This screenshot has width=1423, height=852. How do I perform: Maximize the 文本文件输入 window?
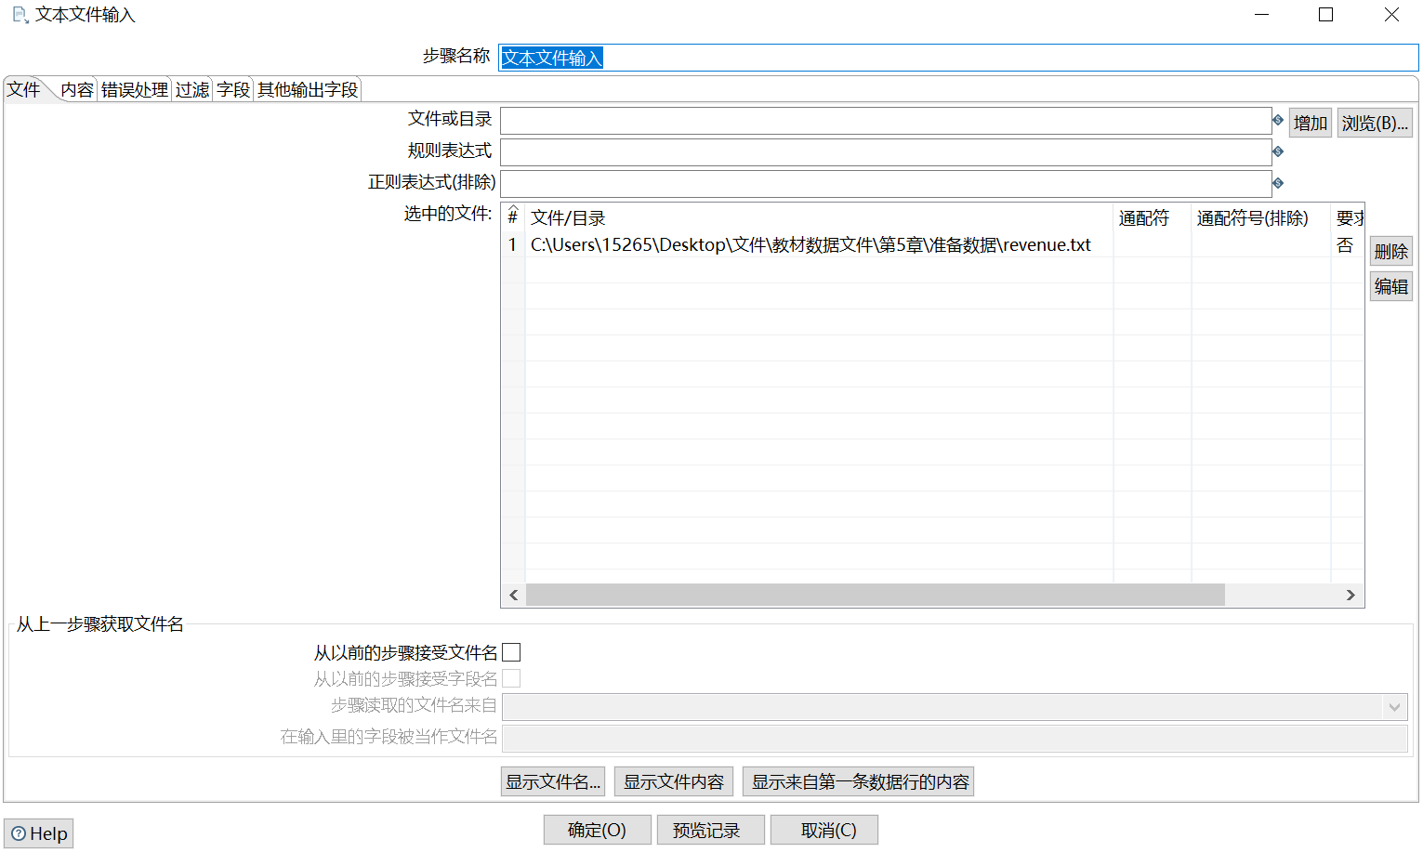click(1326, 15)
